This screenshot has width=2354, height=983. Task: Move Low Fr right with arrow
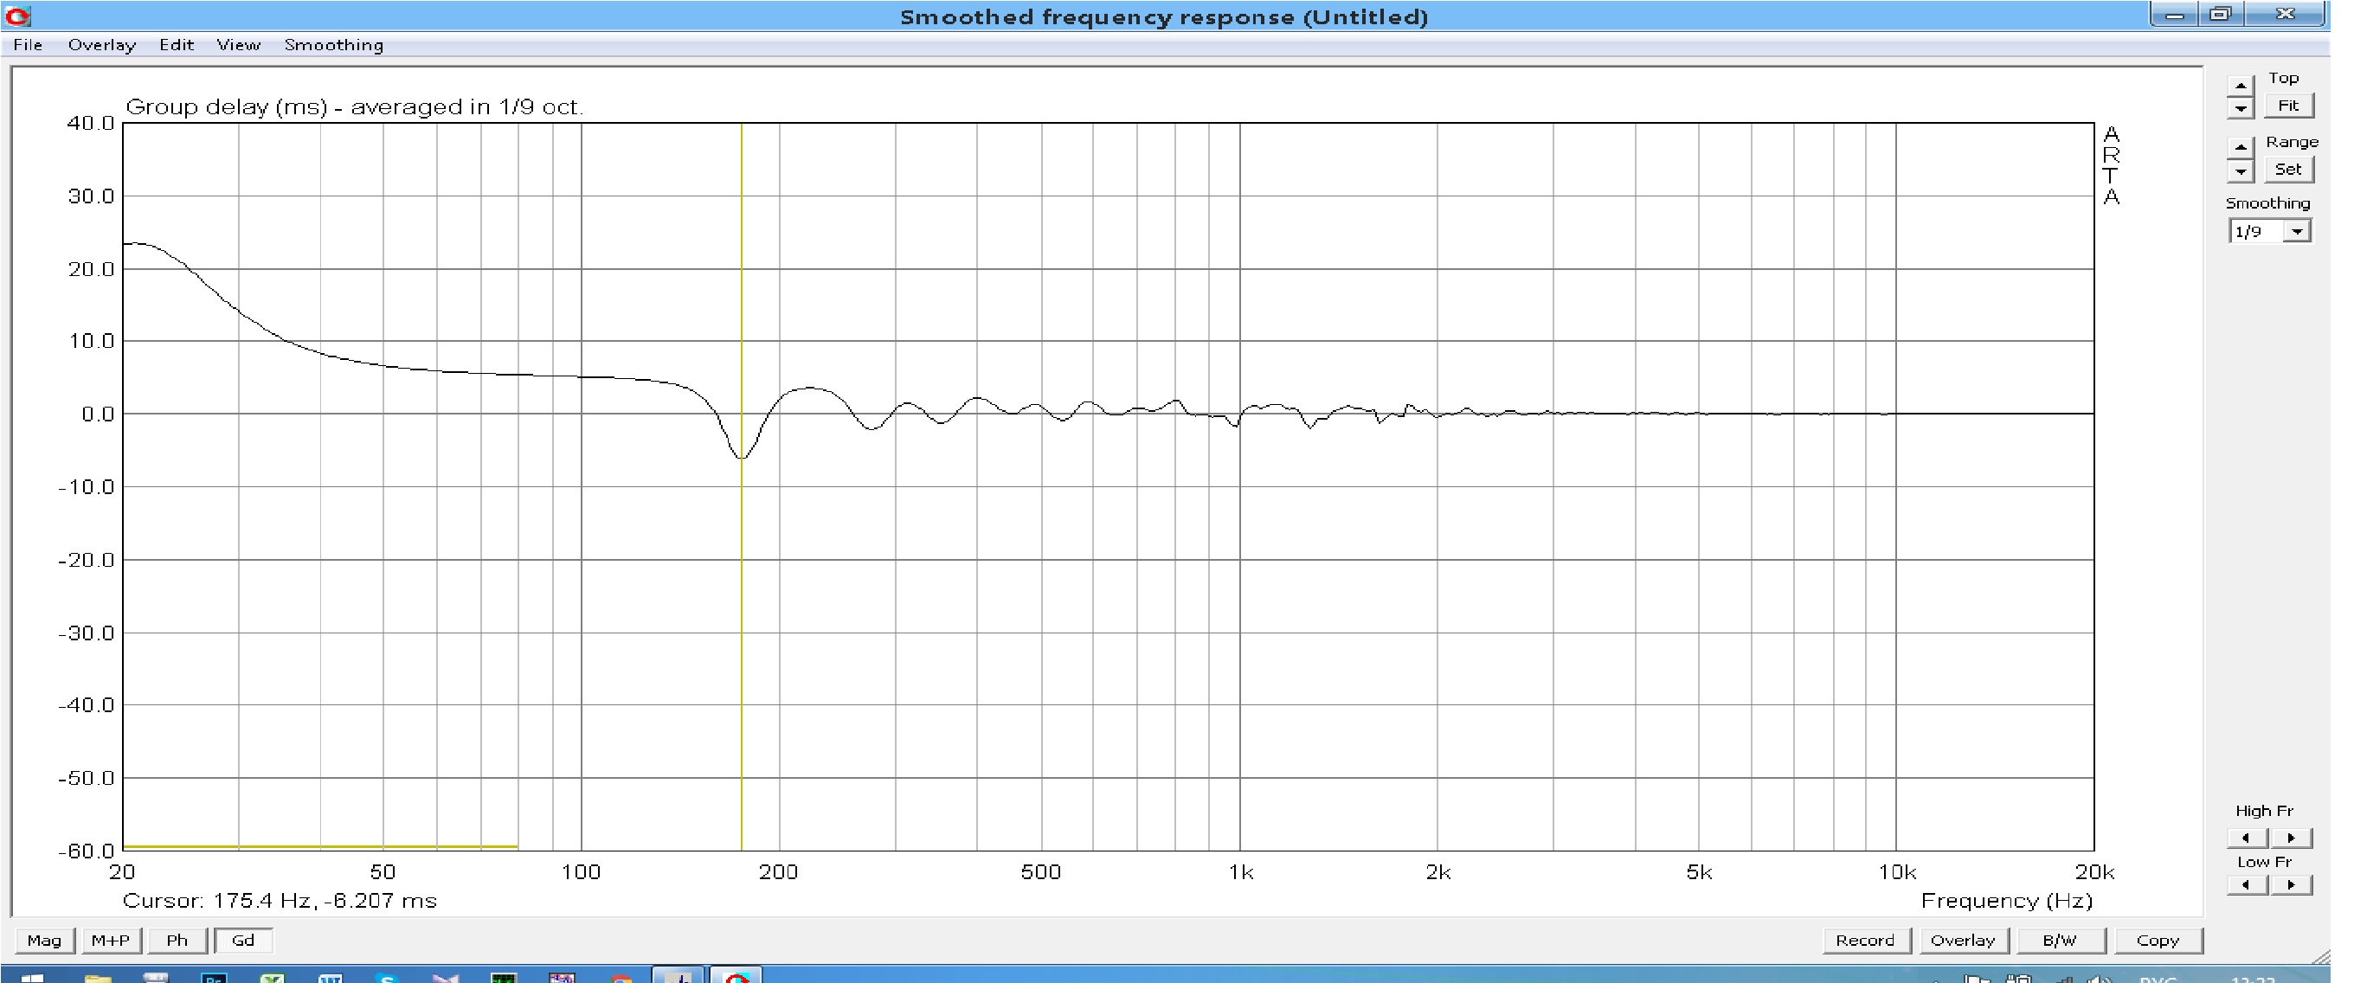point(2291,884)
